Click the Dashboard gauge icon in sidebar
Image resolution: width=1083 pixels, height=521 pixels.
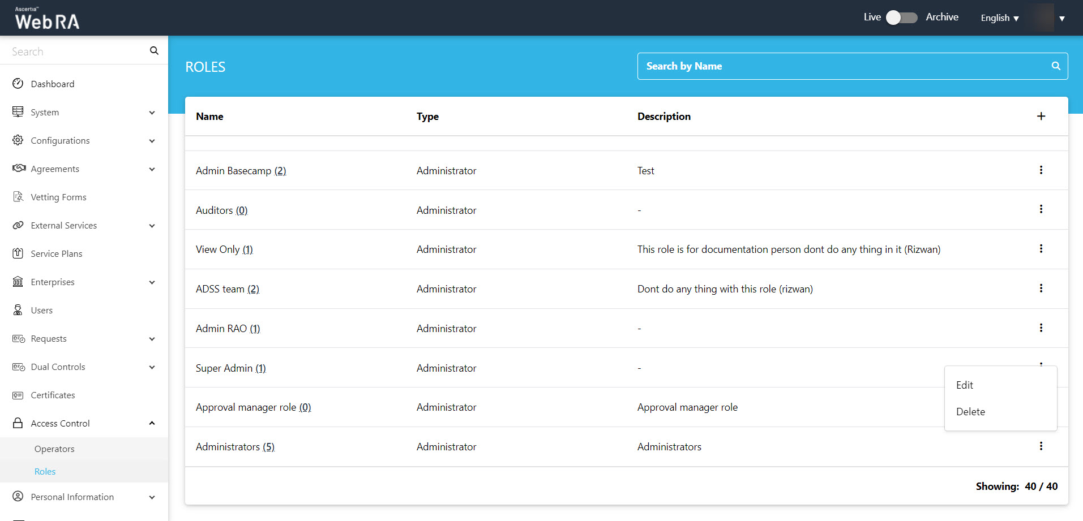18,84
